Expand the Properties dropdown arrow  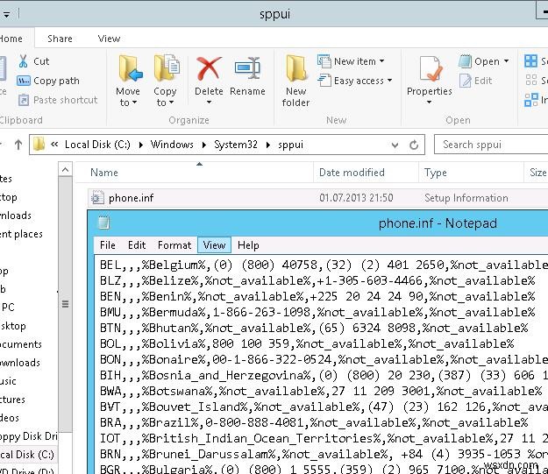coord(429,103)
